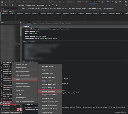
Task: Enable Disable cache checkbox
Action: point(26,5)
